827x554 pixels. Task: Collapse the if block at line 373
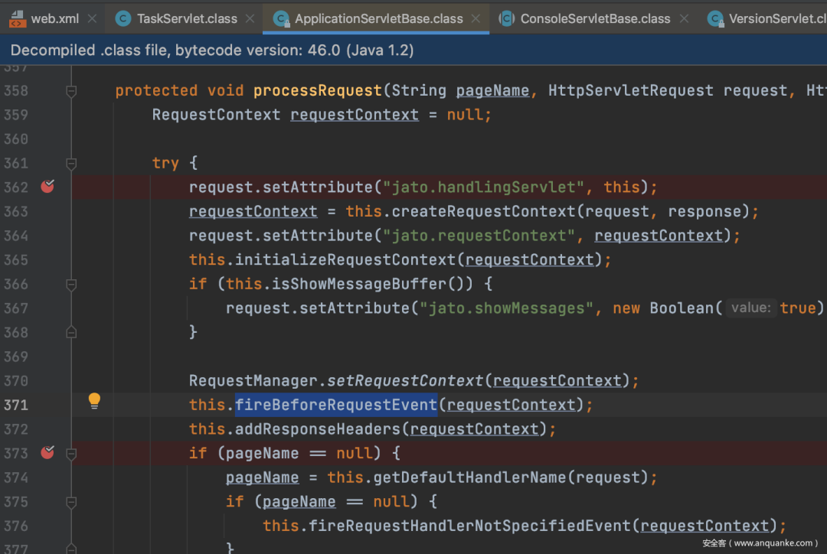(x=71, y=454)
